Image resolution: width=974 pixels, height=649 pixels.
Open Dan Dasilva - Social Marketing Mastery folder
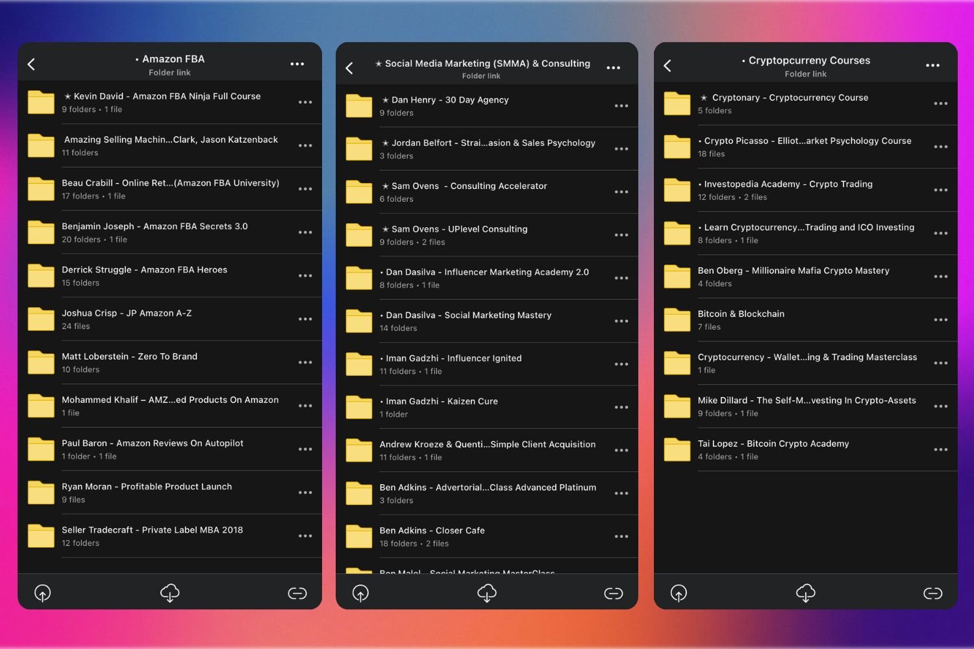click(x=487, y=321)
